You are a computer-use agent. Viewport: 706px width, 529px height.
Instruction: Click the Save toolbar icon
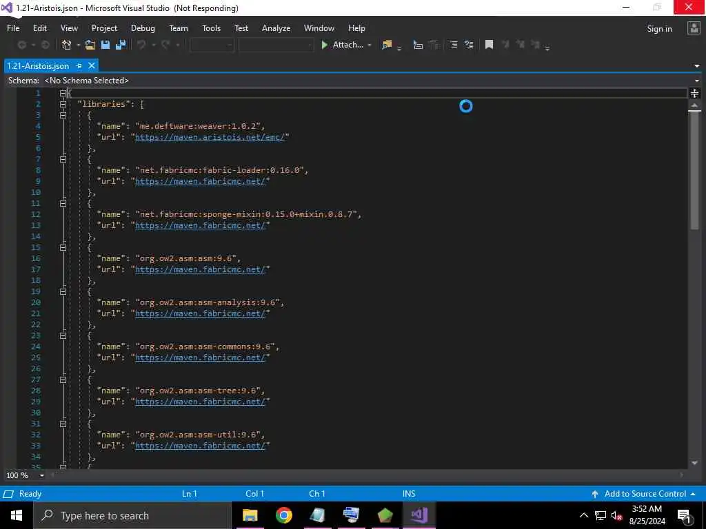tap(105, 45)
